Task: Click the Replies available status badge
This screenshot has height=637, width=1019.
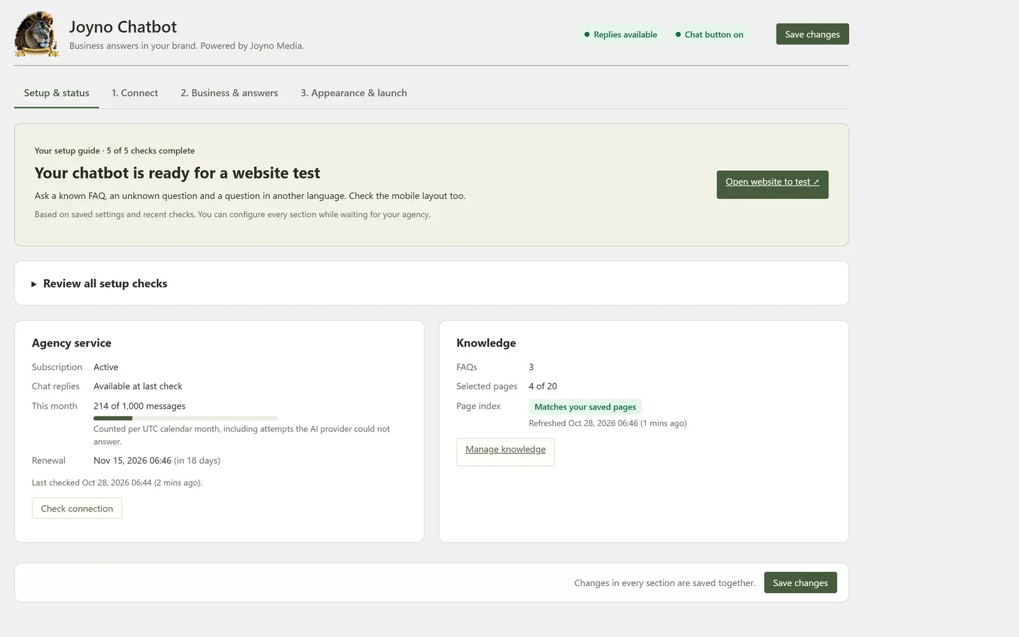Action: coord(621,34)
